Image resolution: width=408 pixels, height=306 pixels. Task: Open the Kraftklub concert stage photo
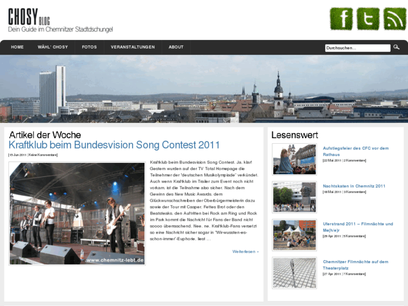point(77,213)
